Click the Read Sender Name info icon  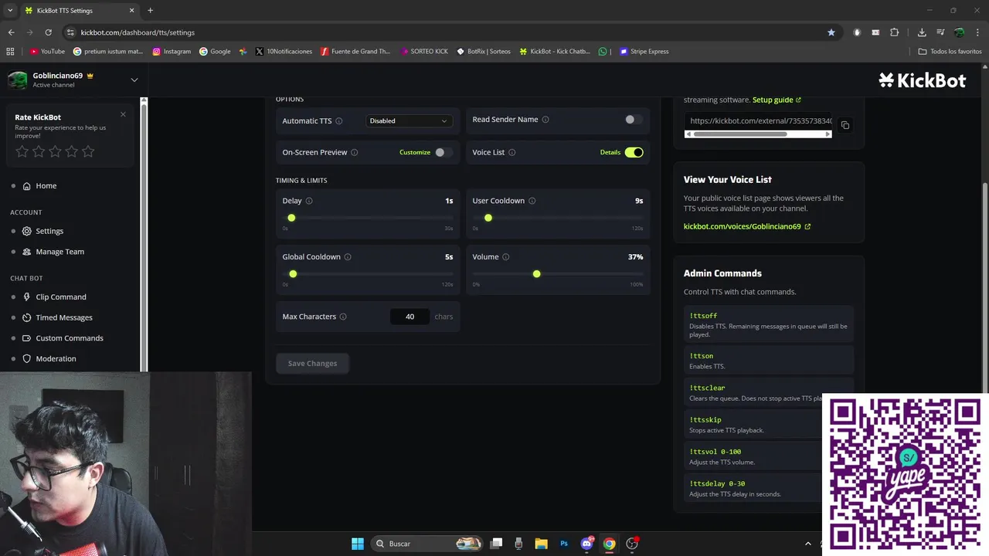(545, 120)
